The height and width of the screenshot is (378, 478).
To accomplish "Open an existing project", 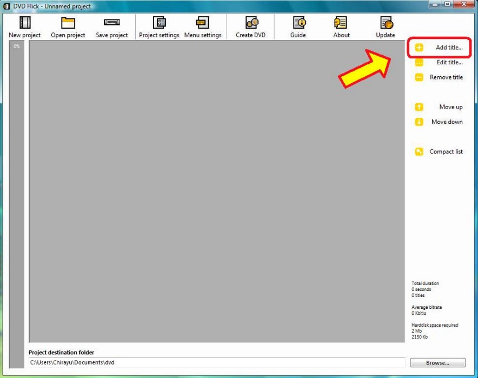I will point(67,25).
